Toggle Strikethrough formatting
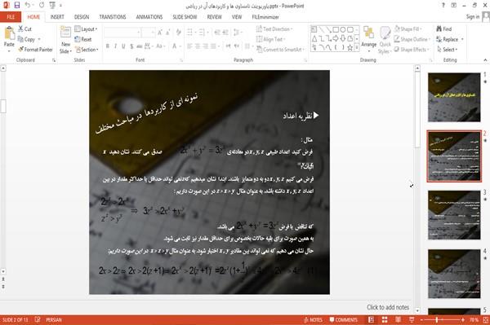This screenshot has width=490, height=325. pos(140,46)
